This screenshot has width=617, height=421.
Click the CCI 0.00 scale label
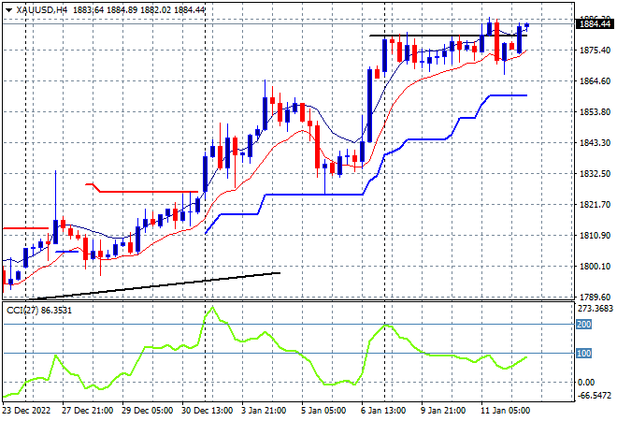coord(586,382)
